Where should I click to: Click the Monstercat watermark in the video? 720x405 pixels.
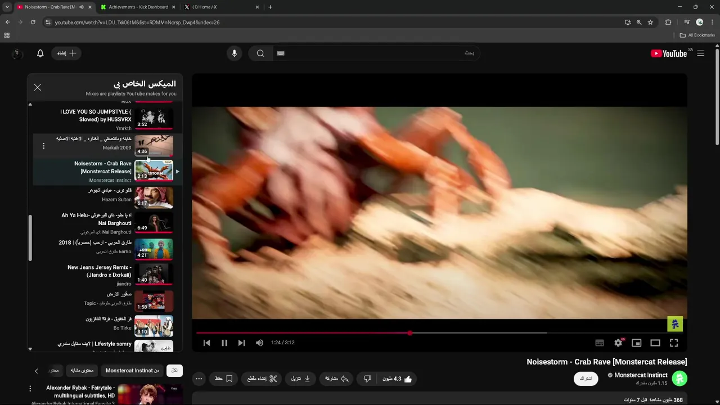675,323
